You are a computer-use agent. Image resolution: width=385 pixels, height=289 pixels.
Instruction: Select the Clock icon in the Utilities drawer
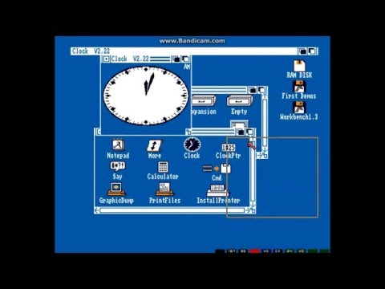[192, 148]
